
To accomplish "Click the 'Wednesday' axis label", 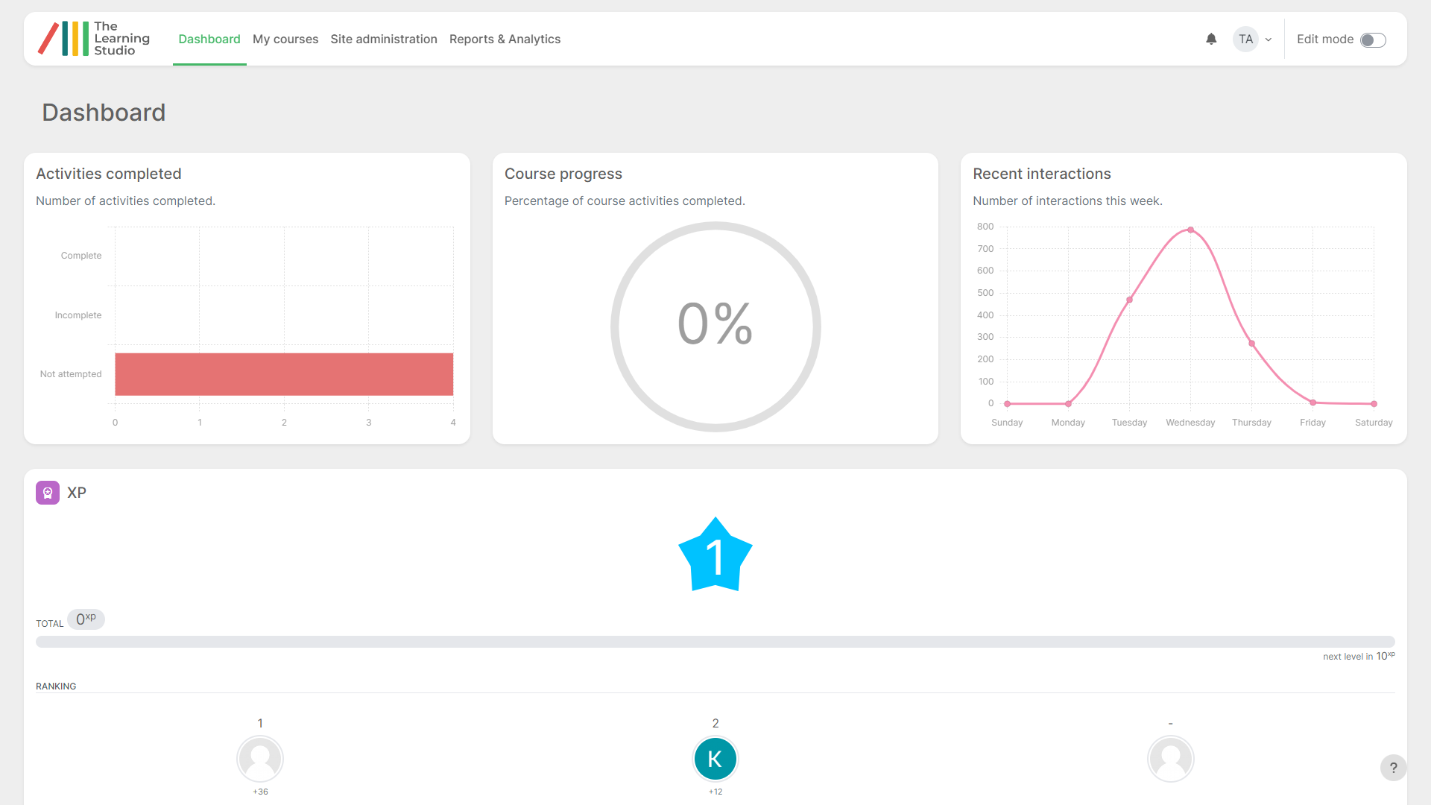I will [x=1190, y=423].
